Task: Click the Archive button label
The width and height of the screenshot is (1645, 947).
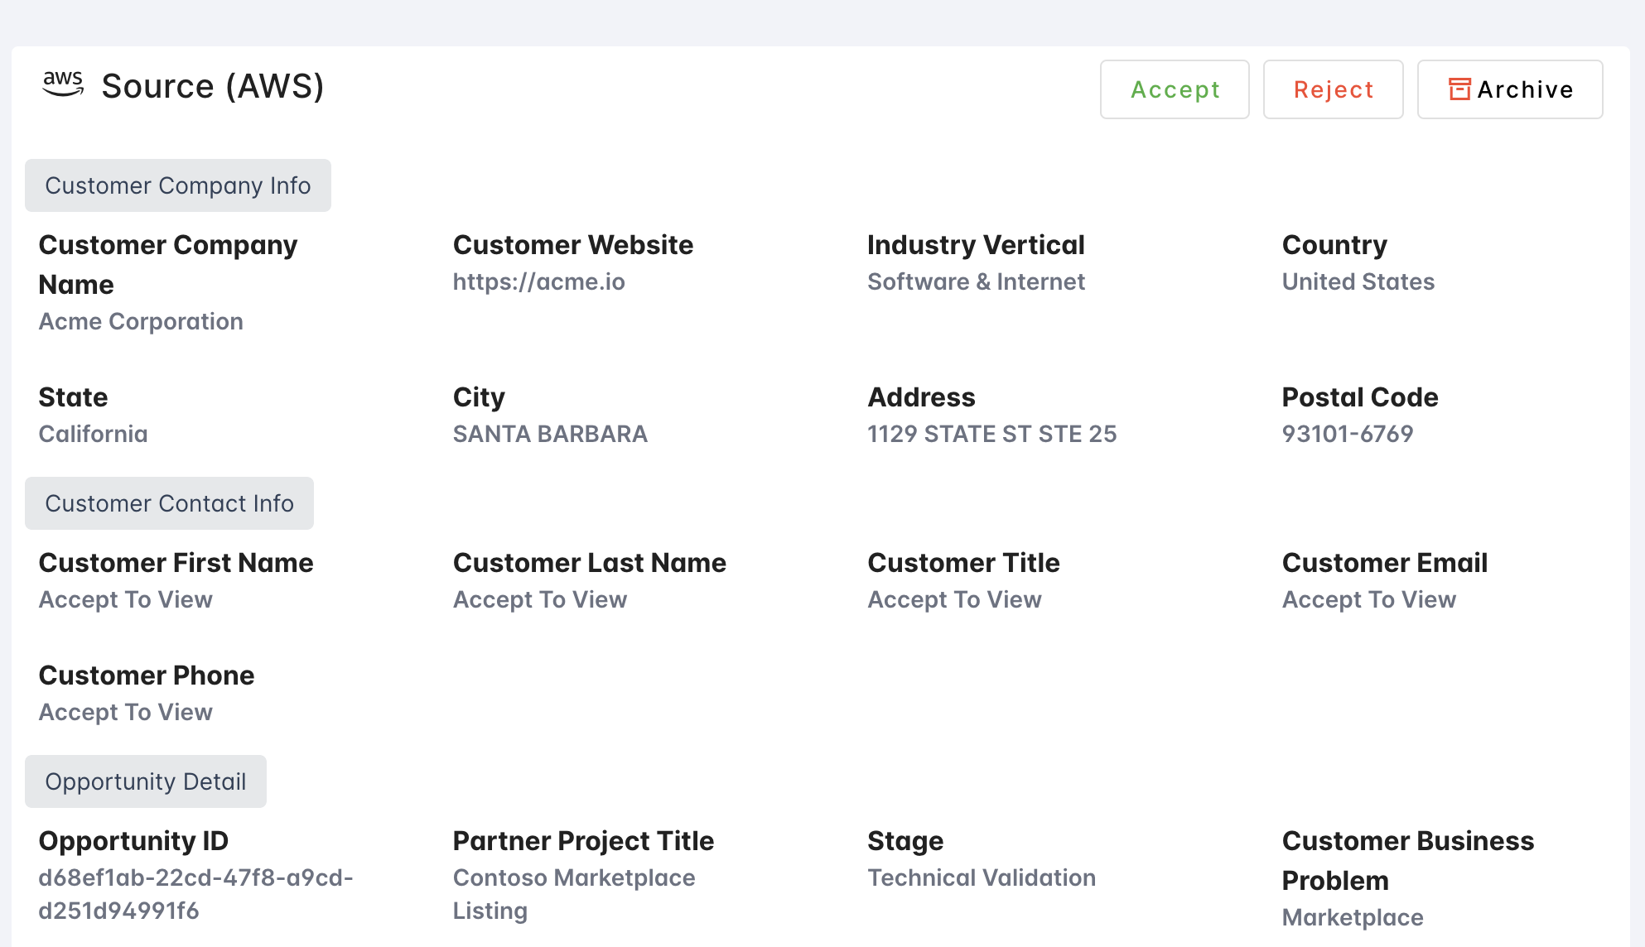Action: coord(1525,89)
